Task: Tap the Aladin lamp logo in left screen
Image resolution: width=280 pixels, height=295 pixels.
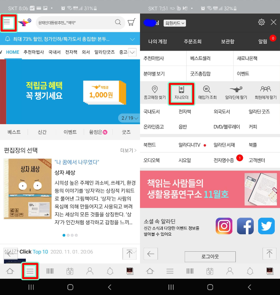Action: [24, 22]
